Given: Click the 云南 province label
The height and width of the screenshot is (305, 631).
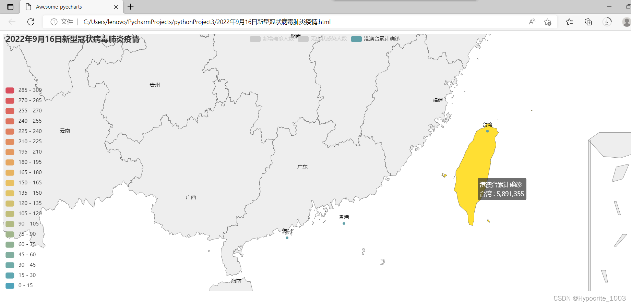Looking at the screenshot, I should tap(65, 131).
